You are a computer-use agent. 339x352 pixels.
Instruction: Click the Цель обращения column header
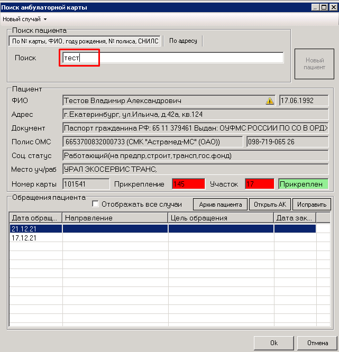click(x=221, y=218)
